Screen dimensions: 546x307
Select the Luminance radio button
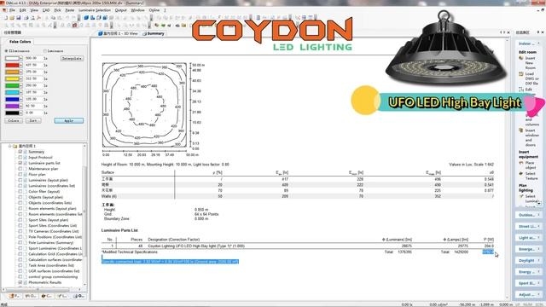pos(45,51)
